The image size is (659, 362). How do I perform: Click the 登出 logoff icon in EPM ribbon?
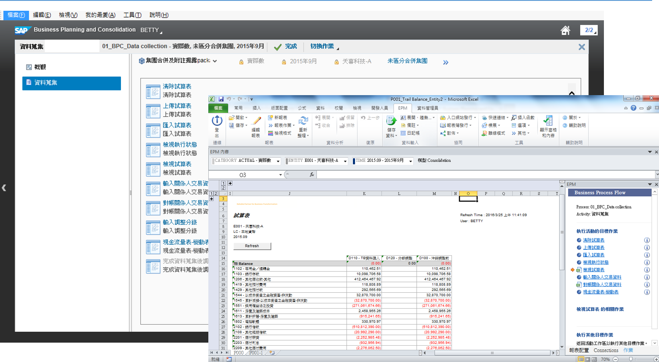217,122
